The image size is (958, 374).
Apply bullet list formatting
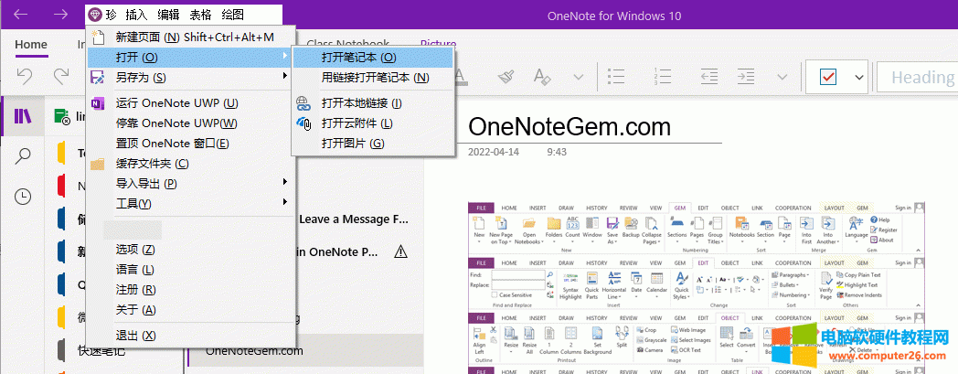point(616,76)
